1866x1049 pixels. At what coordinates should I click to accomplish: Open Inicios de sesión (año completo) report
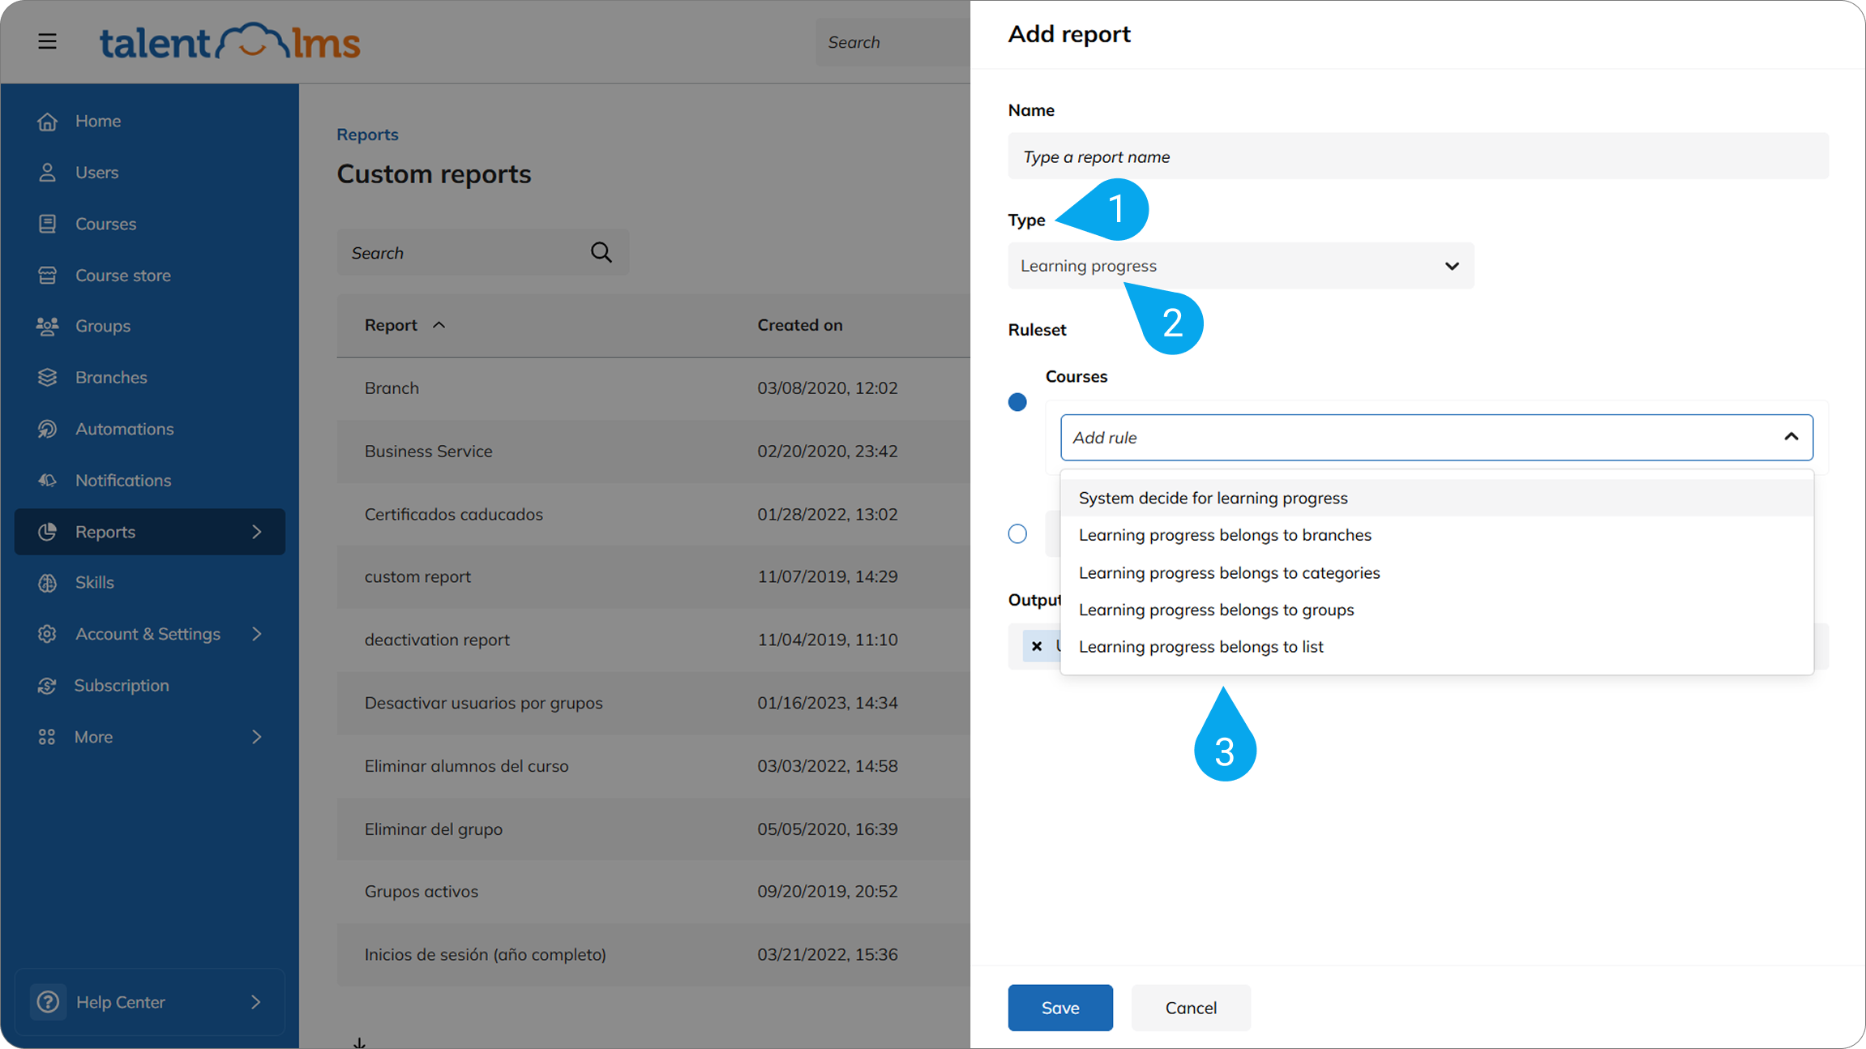[x=485, y=954]
